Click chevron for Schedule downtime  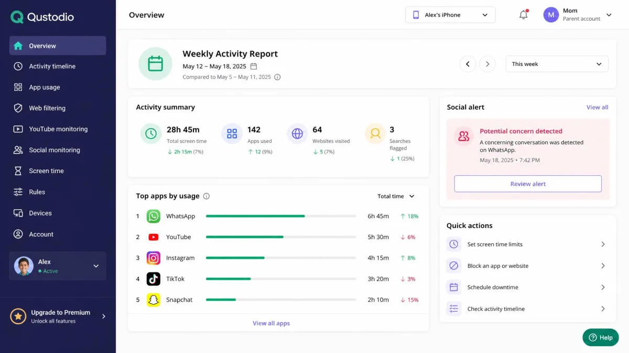pos(603,287)
